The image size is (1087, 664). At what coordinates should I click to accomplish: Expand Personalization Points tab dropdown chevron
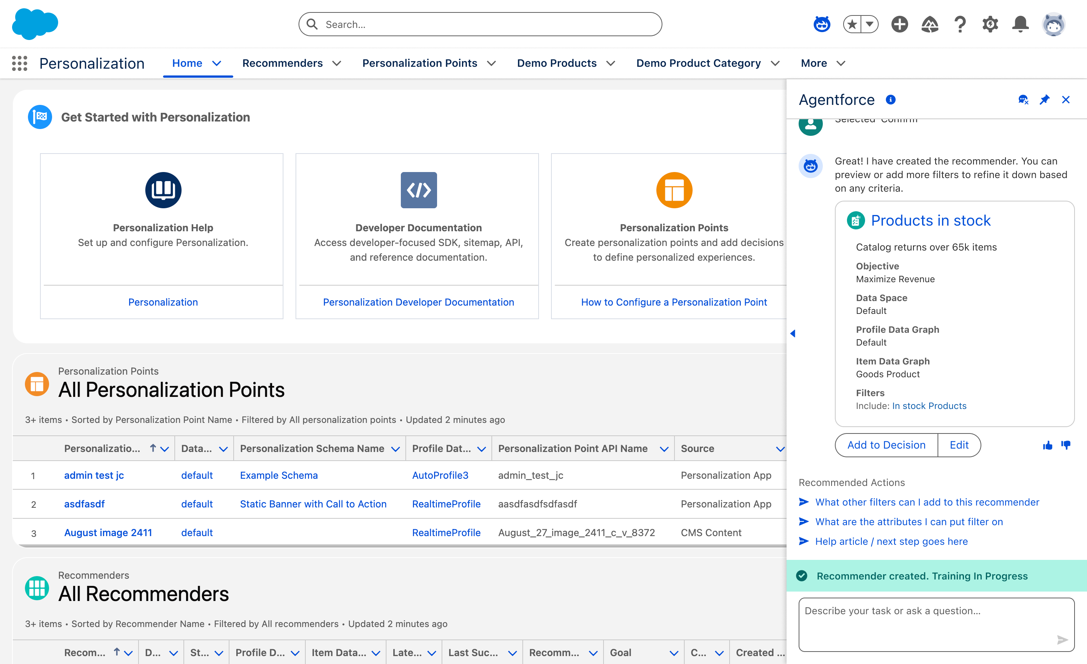[491, 63]
